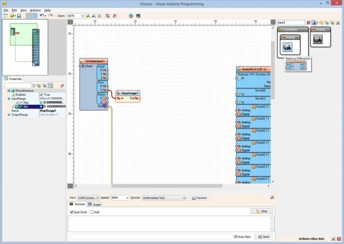Open the Arduino menu
This screenshot has width=344, height=244.
point(35,10)
